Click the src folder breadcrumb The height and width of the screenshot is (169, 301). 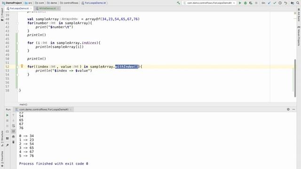(28, 3)
